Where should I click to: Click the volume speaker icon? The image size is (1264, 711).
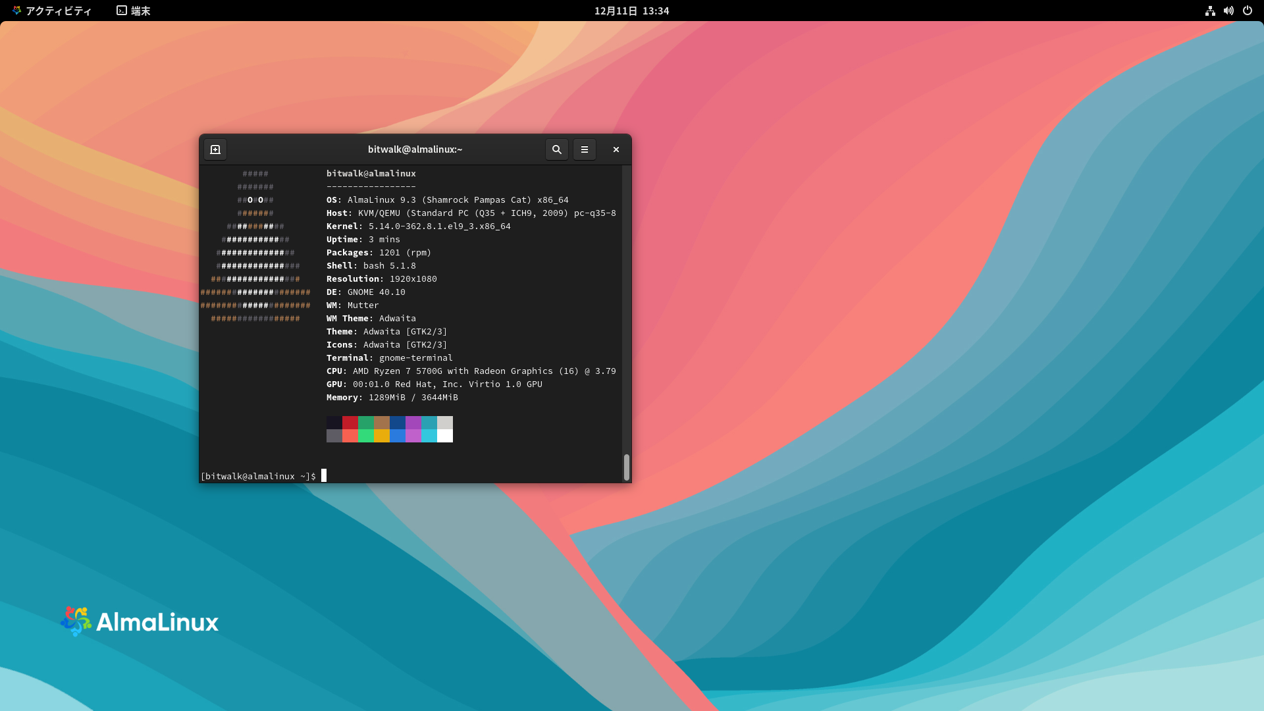(x=1228, y=11)
